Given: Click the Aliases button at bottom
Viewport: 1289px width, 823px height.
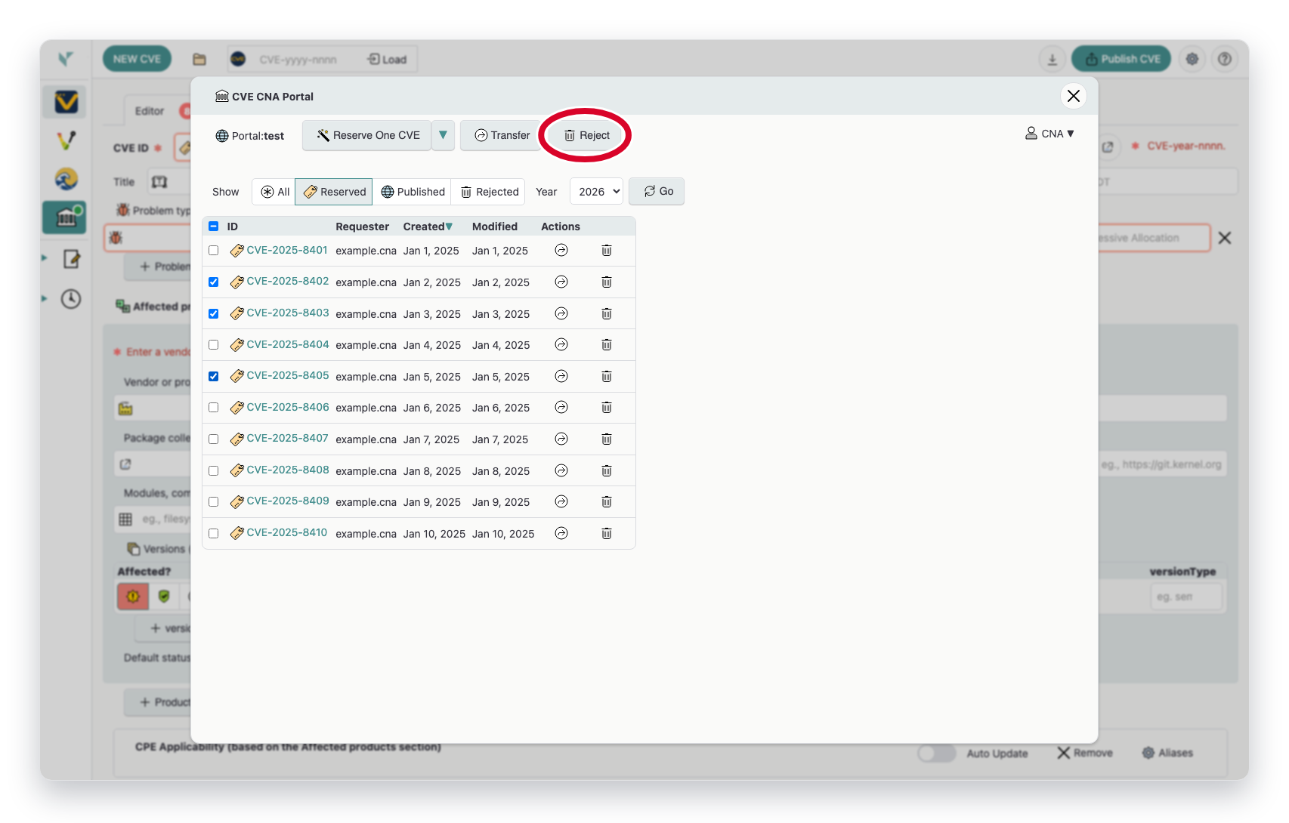Looking at the screenshot, I should (1168, 753).
